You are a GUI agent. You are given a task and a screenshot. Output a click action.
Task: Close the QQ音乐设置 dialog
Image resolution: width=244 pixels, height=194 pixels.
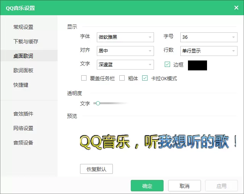236,8
